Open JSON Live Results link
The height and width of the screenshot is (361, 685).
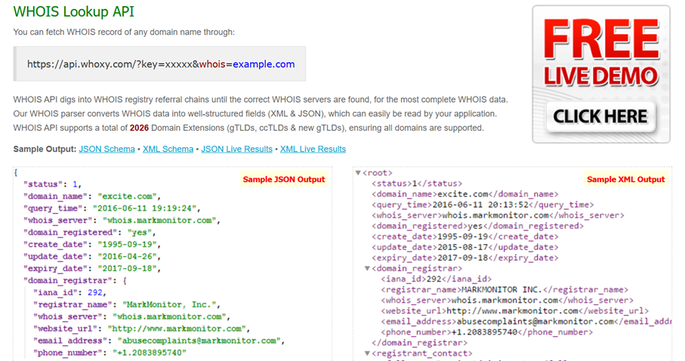tap(237, 149)
